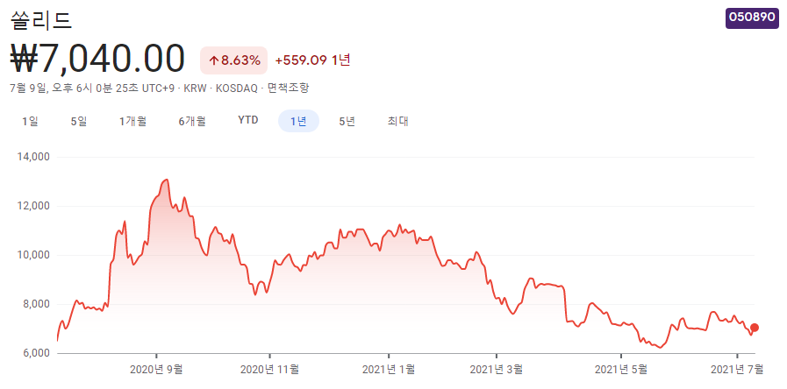
Task: Click the ₩7,040.00 price value
Action: 98,60
